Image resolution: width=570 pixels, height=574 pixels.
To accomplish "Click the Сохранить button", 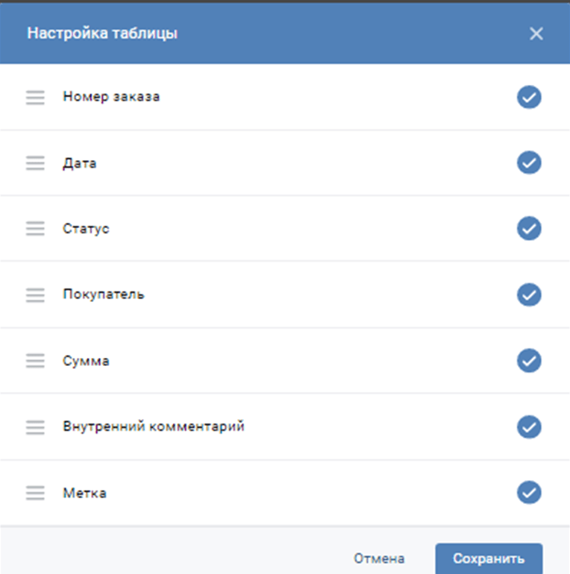I will (x=489, y=558).
